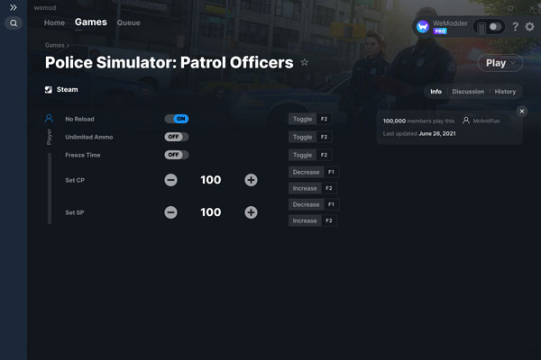Click the Police Simulator: Patrol Officers title
This screenshot has width=541, height=360.
[170, 63]
